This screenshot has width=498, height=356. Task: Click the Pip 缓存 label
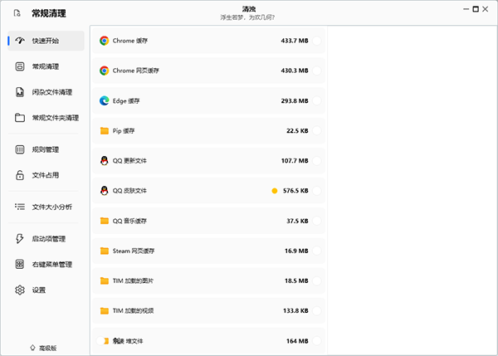[124, 131]
